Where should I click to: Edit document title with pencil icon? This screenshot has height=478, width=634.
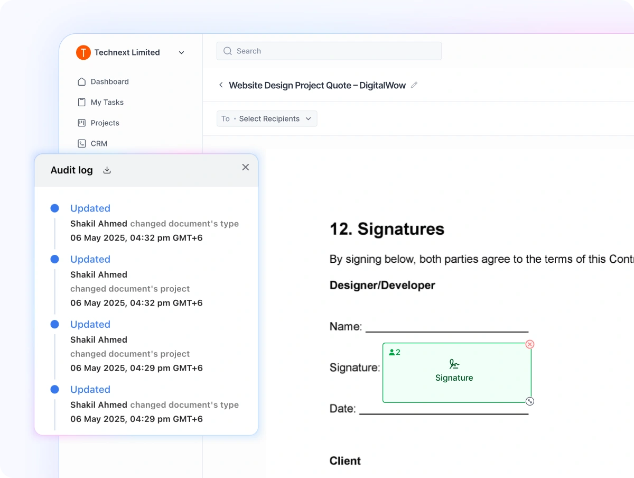point(414,85)
